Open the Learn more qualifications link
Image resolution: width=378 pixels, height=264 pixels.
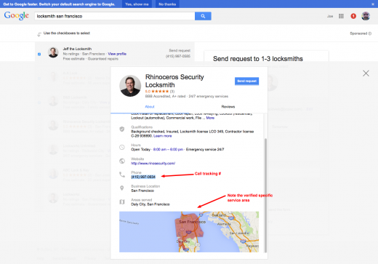coord(163,136)
